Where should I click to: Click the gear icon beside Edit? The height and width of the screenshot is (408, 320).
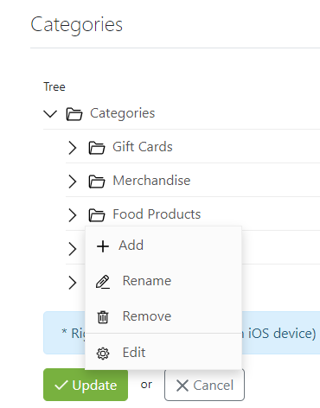point(103,354)
